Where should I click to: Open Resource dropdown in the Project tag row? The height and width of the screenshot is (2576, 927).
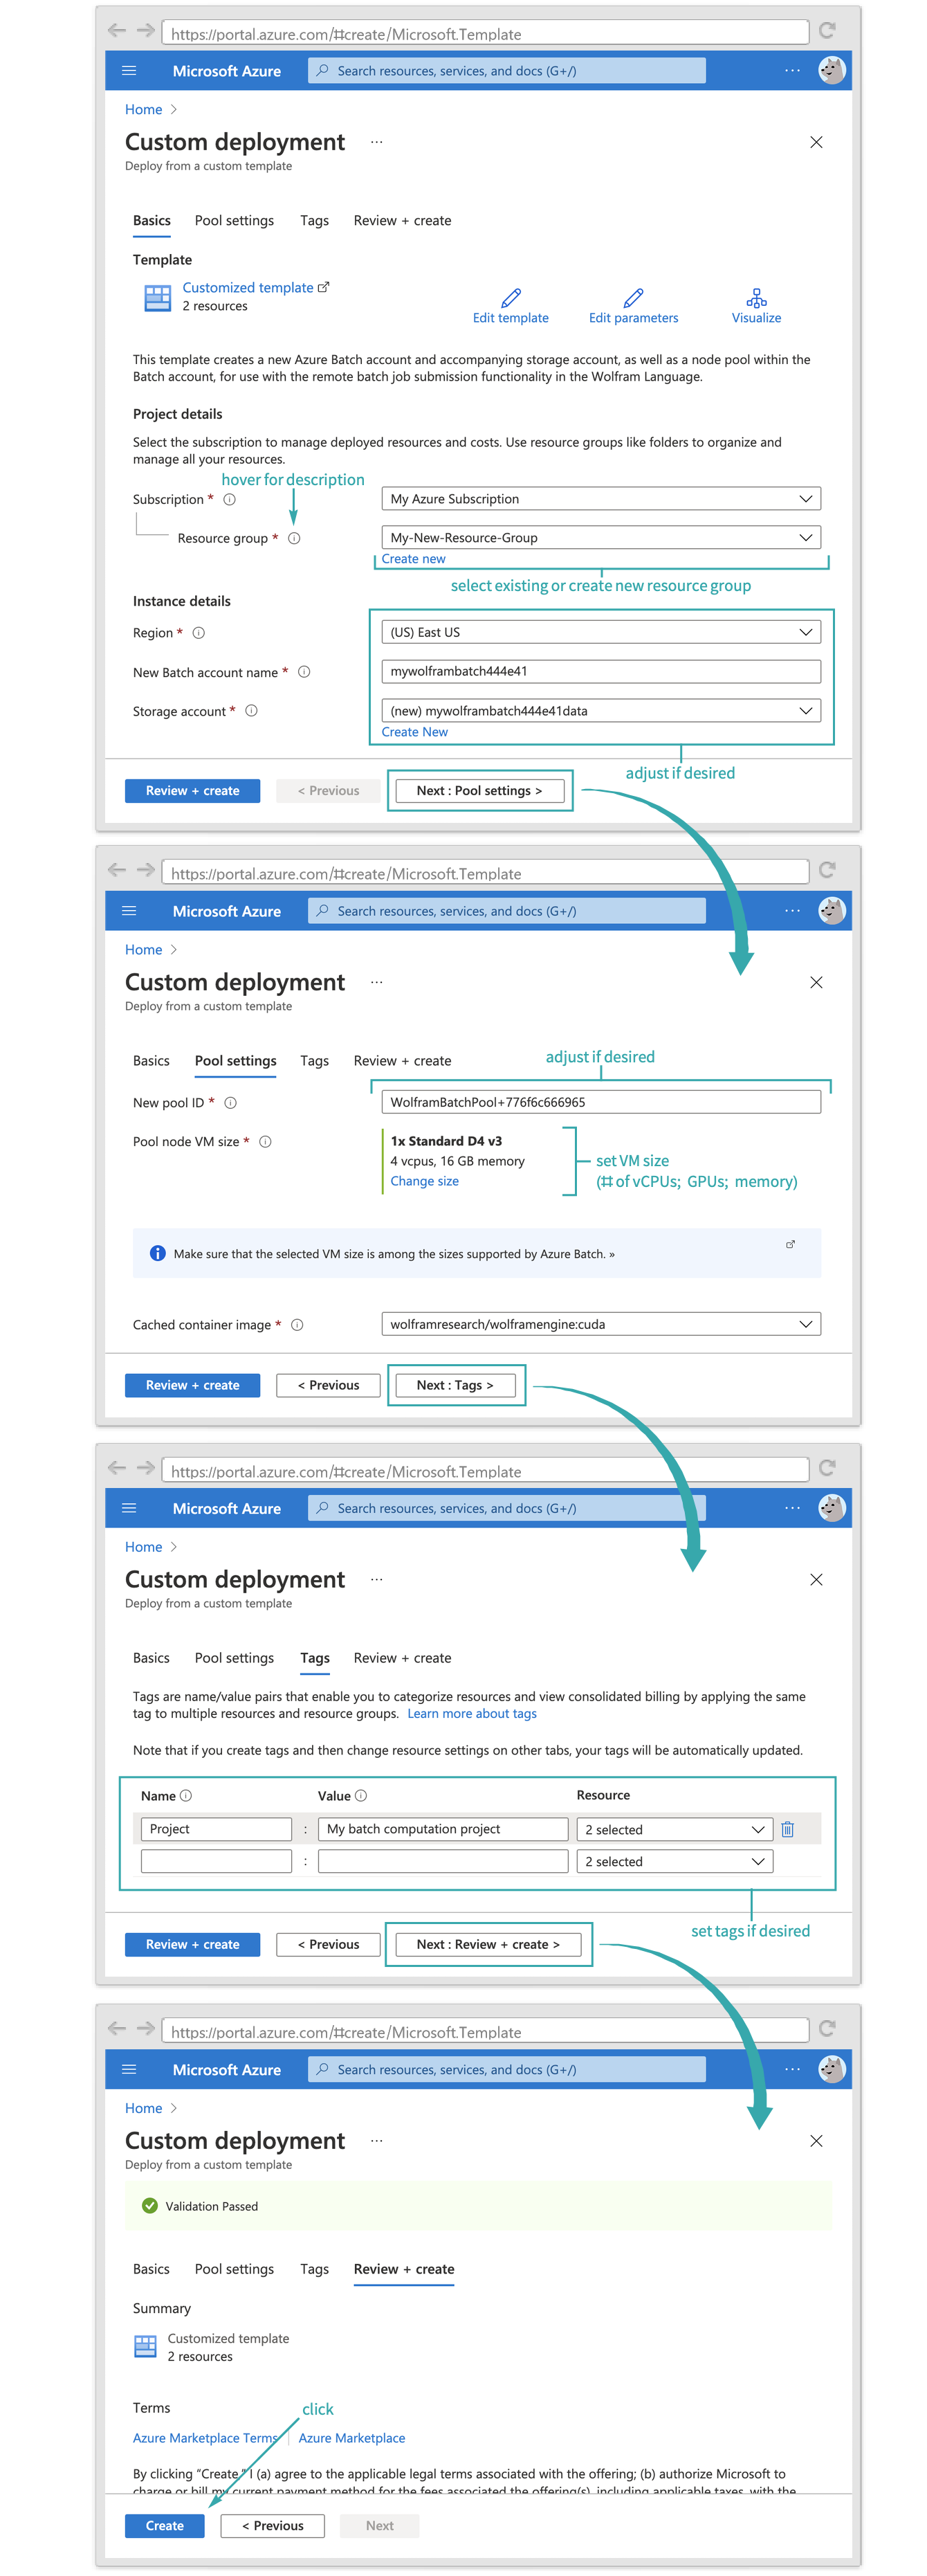point(674,1829)
